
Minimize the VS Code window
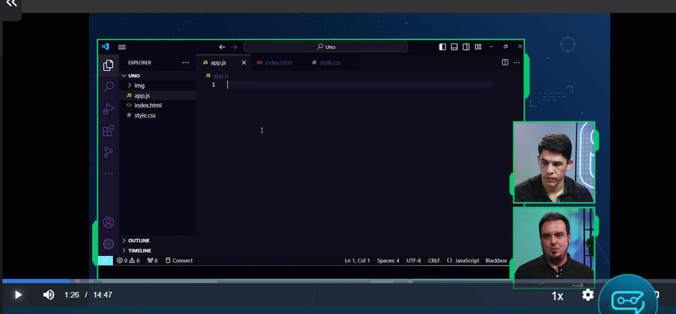click(491, 47)
